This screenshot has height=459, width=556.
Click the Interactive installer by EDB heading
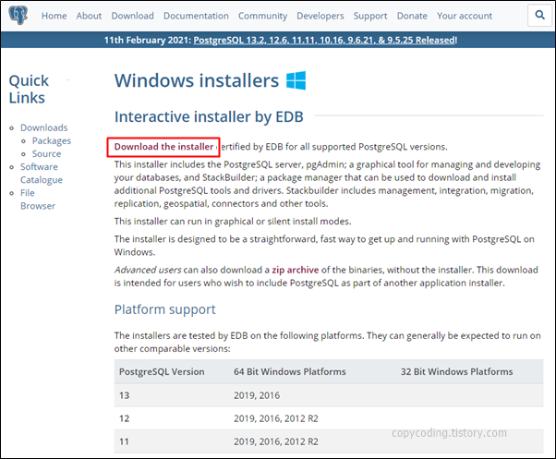(209, 117)
